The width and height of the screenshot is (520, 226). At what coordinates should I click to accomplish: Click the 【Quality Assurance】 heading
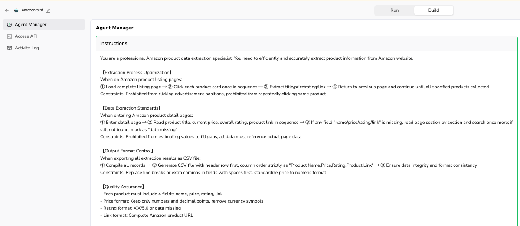[x=122, y=187]
